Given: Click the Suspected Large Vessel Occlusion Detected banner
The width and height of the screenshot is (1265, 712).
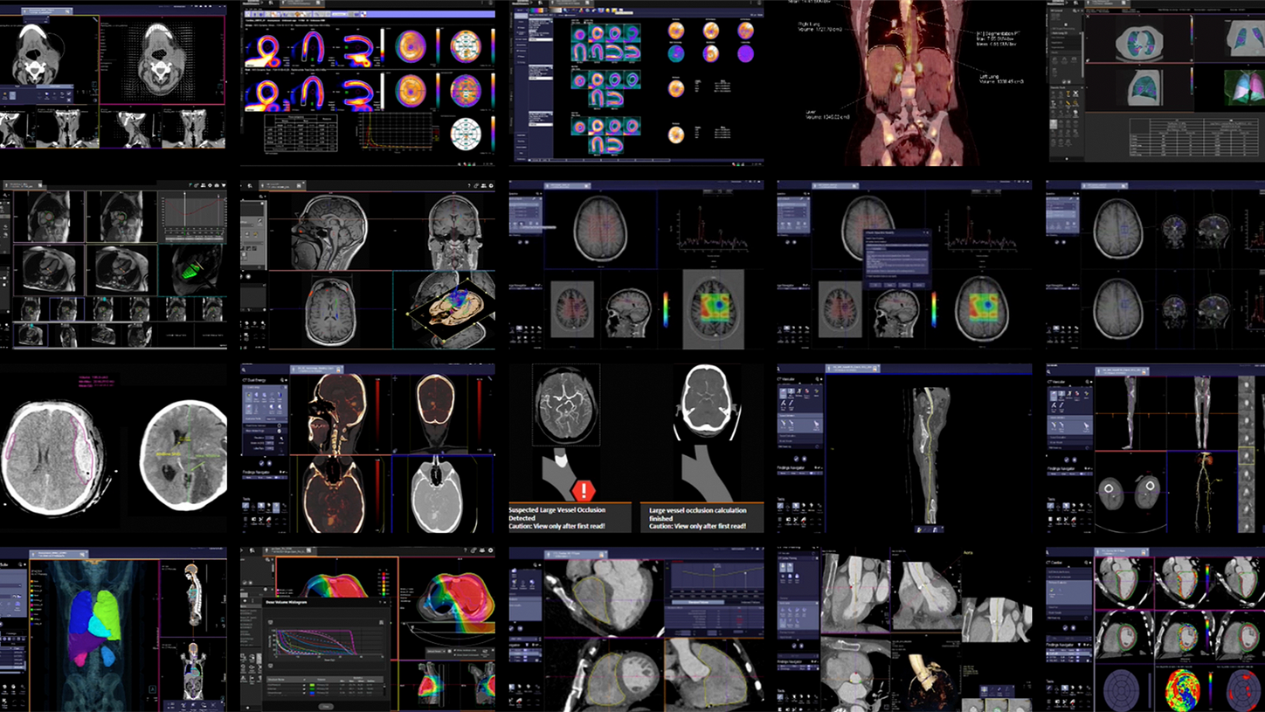Looking at the screenshot, I should click(x=568, y=517).
